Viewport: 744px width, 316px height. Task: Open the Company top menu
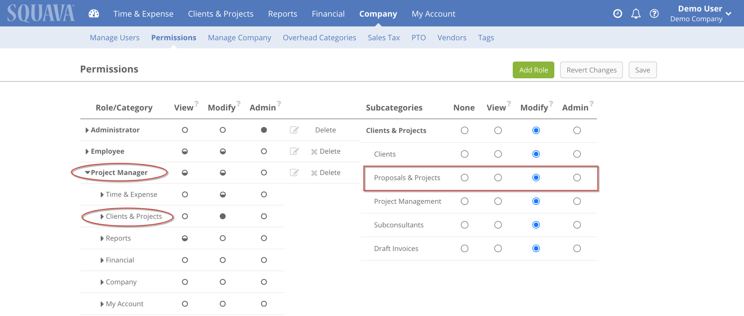[378, 14]
